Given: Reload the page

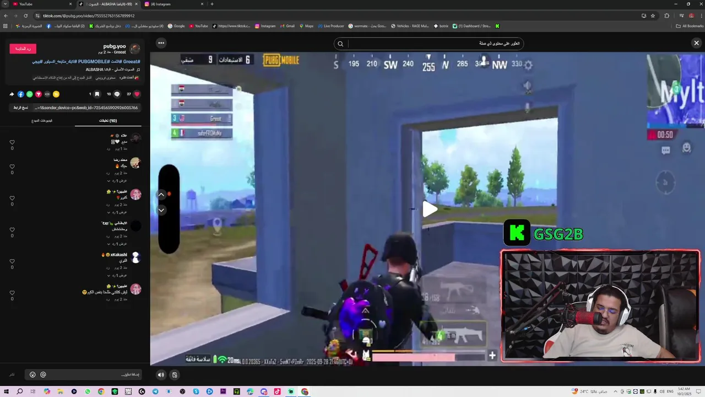Looking at the screenshot, I should (26, 15).
